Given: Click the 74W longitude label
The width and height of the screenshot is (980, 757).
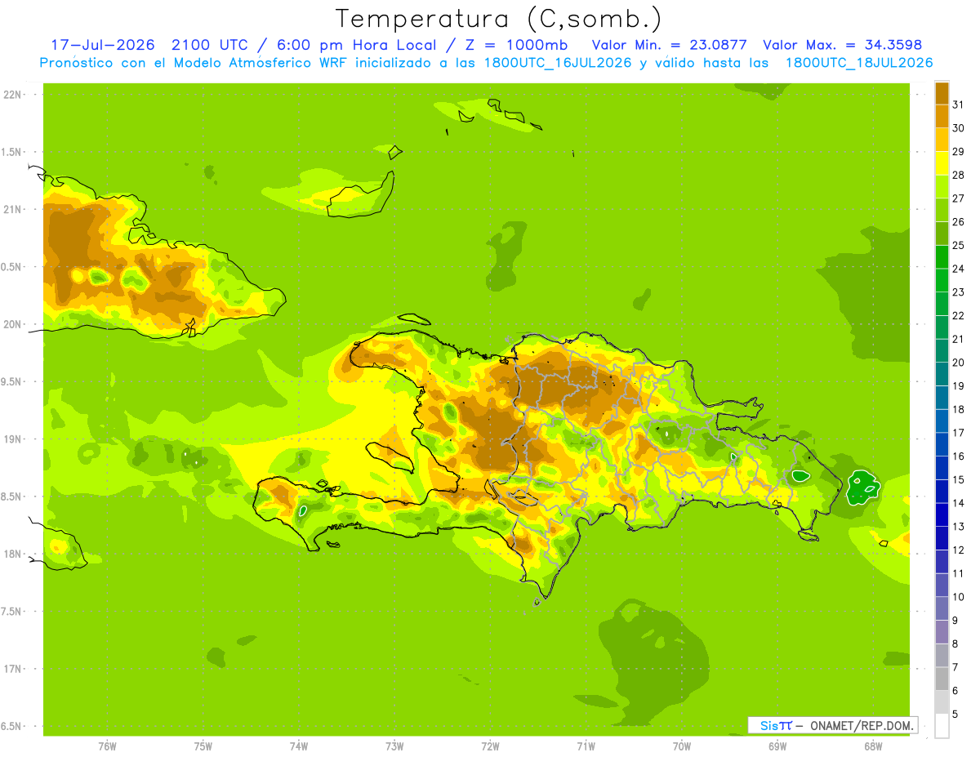Looking at the screenshot, I should pyautogui.click(x=299, y=746).
